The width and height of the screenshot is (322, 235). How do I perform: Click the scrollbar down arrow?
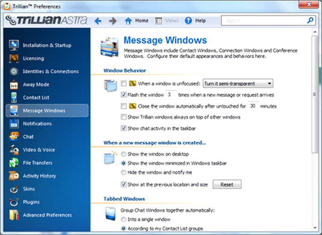(315, 228)
